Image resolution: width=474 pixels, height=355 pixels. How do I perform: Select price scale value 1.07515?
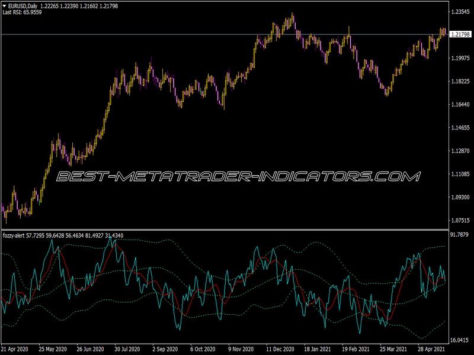(x=460, y=220)
